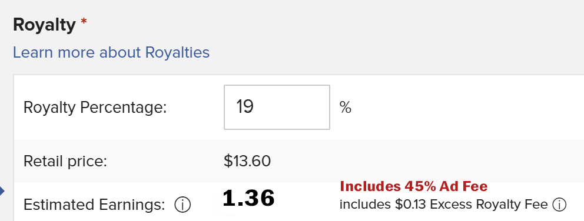Open the Estimated Earnings info icon
Screen dimensions: 584x221
(182, 205)
